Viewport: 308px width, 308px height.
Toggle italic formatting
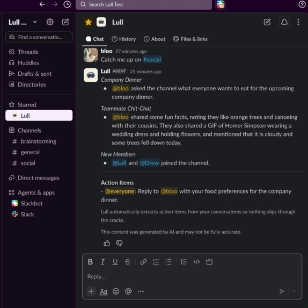coord(102,262)
